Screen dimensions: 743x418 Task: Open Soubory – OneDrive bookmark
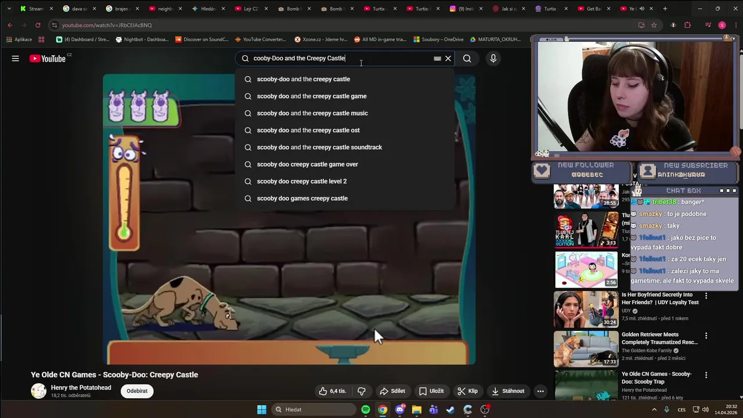438,39
